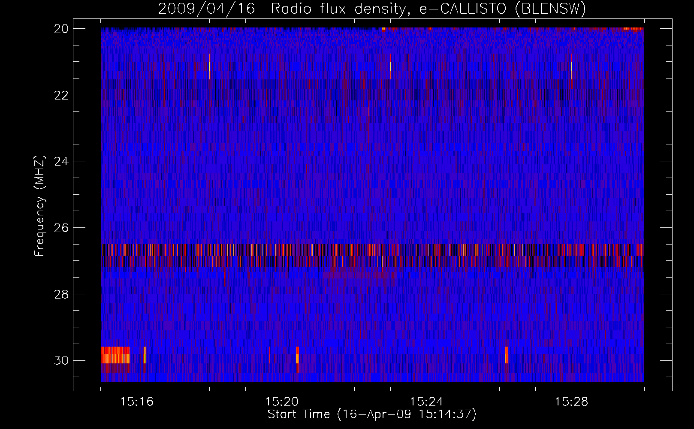Click the 15:20 time tick label
This screenshot has height=429, width=694.
[x=282, y=402]
